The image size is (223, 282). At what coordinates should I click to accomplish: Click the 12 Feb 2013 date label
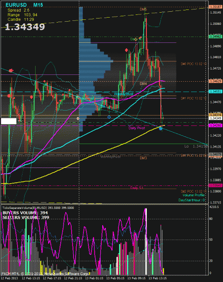[x=9, y=278]
